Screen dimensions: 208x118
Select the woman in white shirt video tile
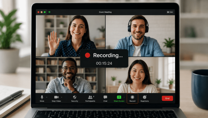pyautogui.click(x=140, y=75)
